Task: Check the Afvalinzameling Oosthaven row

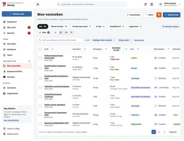Action: (x=40, y=78)
